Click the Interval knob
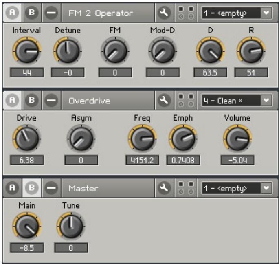 (x=27, y=51)
